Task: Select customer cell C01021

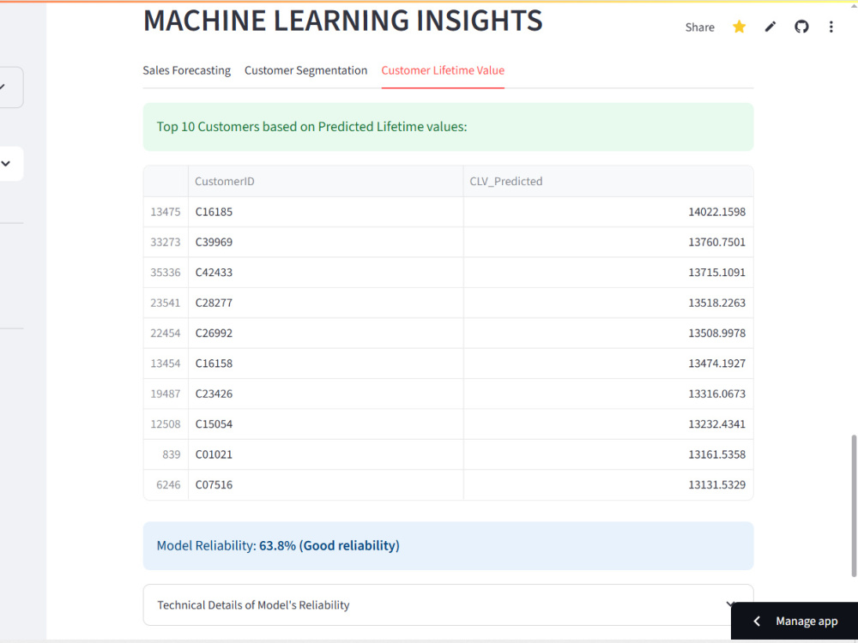Action: click(325, 454)
